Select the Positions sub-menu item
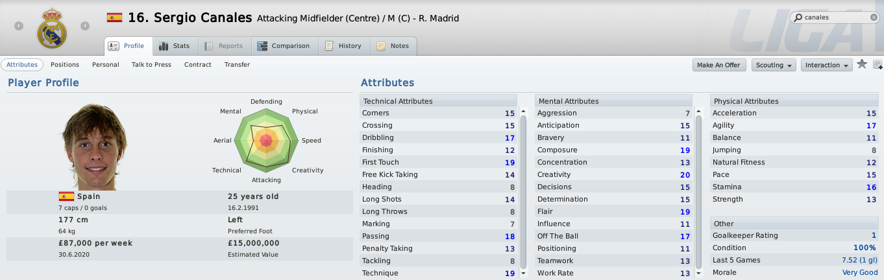The image size is (884, 280). pyautogui.click(x=65, y=65)
